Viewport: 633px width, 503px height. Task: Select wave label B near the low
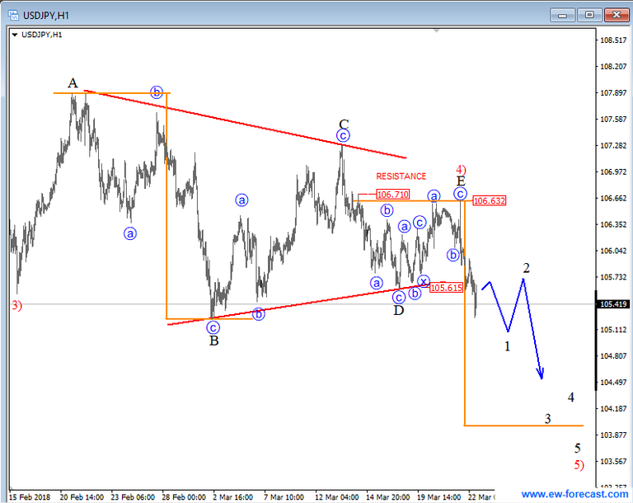(x=214, y=341)
